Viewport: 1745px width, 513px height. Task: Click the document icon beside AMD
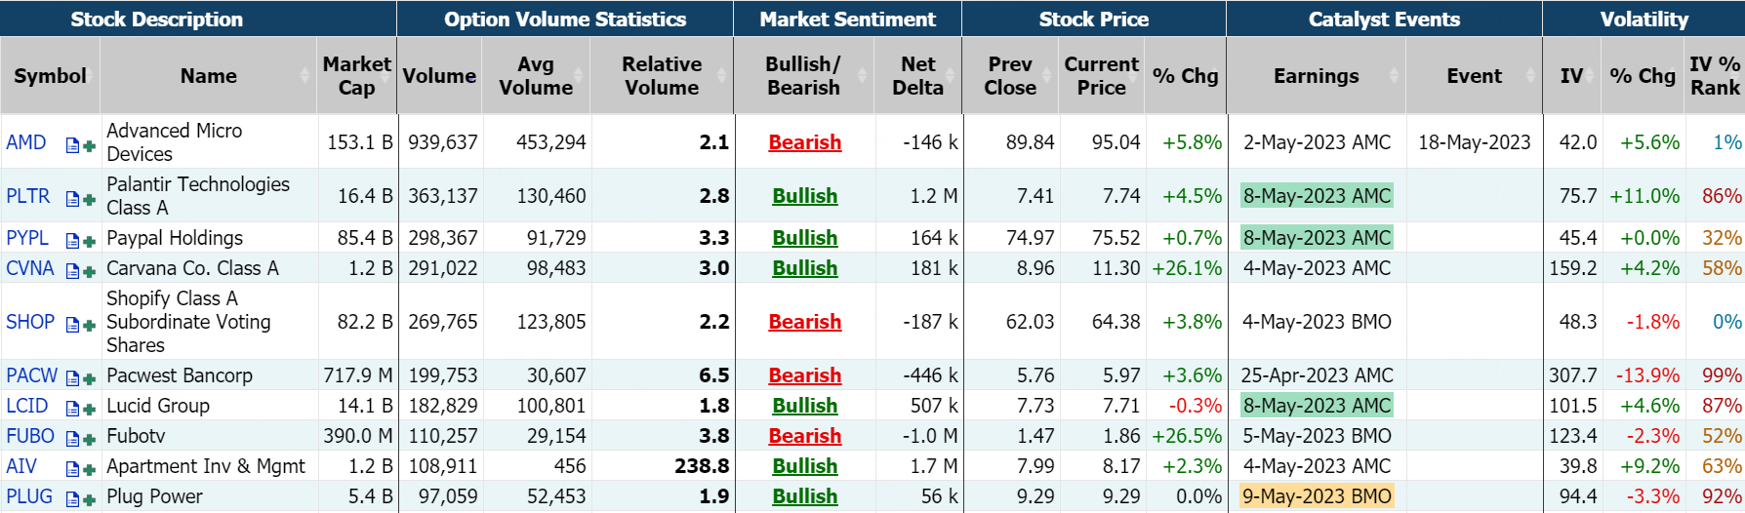coord(72,145)
